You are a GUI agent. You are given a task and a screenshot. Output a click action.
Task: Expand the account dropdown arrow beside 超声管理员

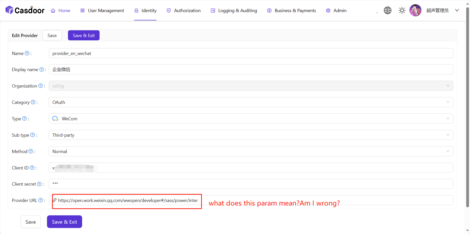pyautogui.click(x=457, y=10)
